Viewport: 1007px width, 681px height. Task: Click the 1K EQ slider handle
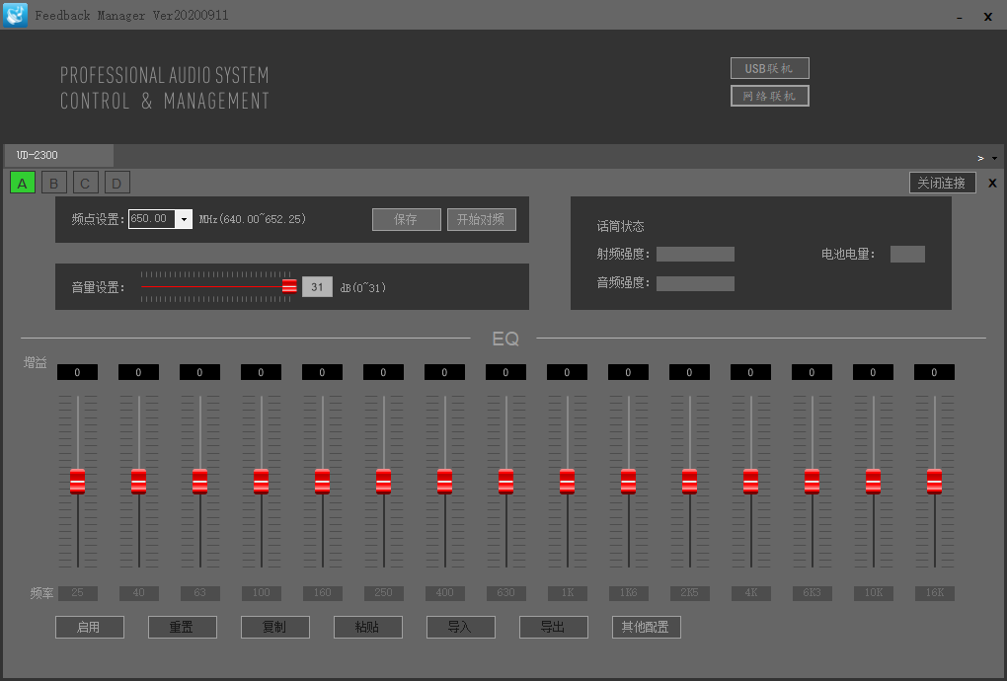tap(567, 481)
